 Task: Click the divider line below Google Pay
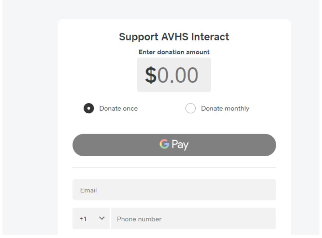coord(174,167)
